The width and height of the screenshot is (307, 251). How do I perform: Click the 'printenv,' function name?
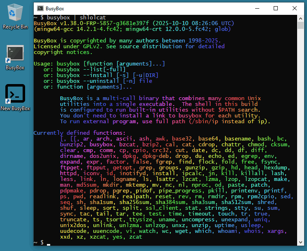(246, 190)
